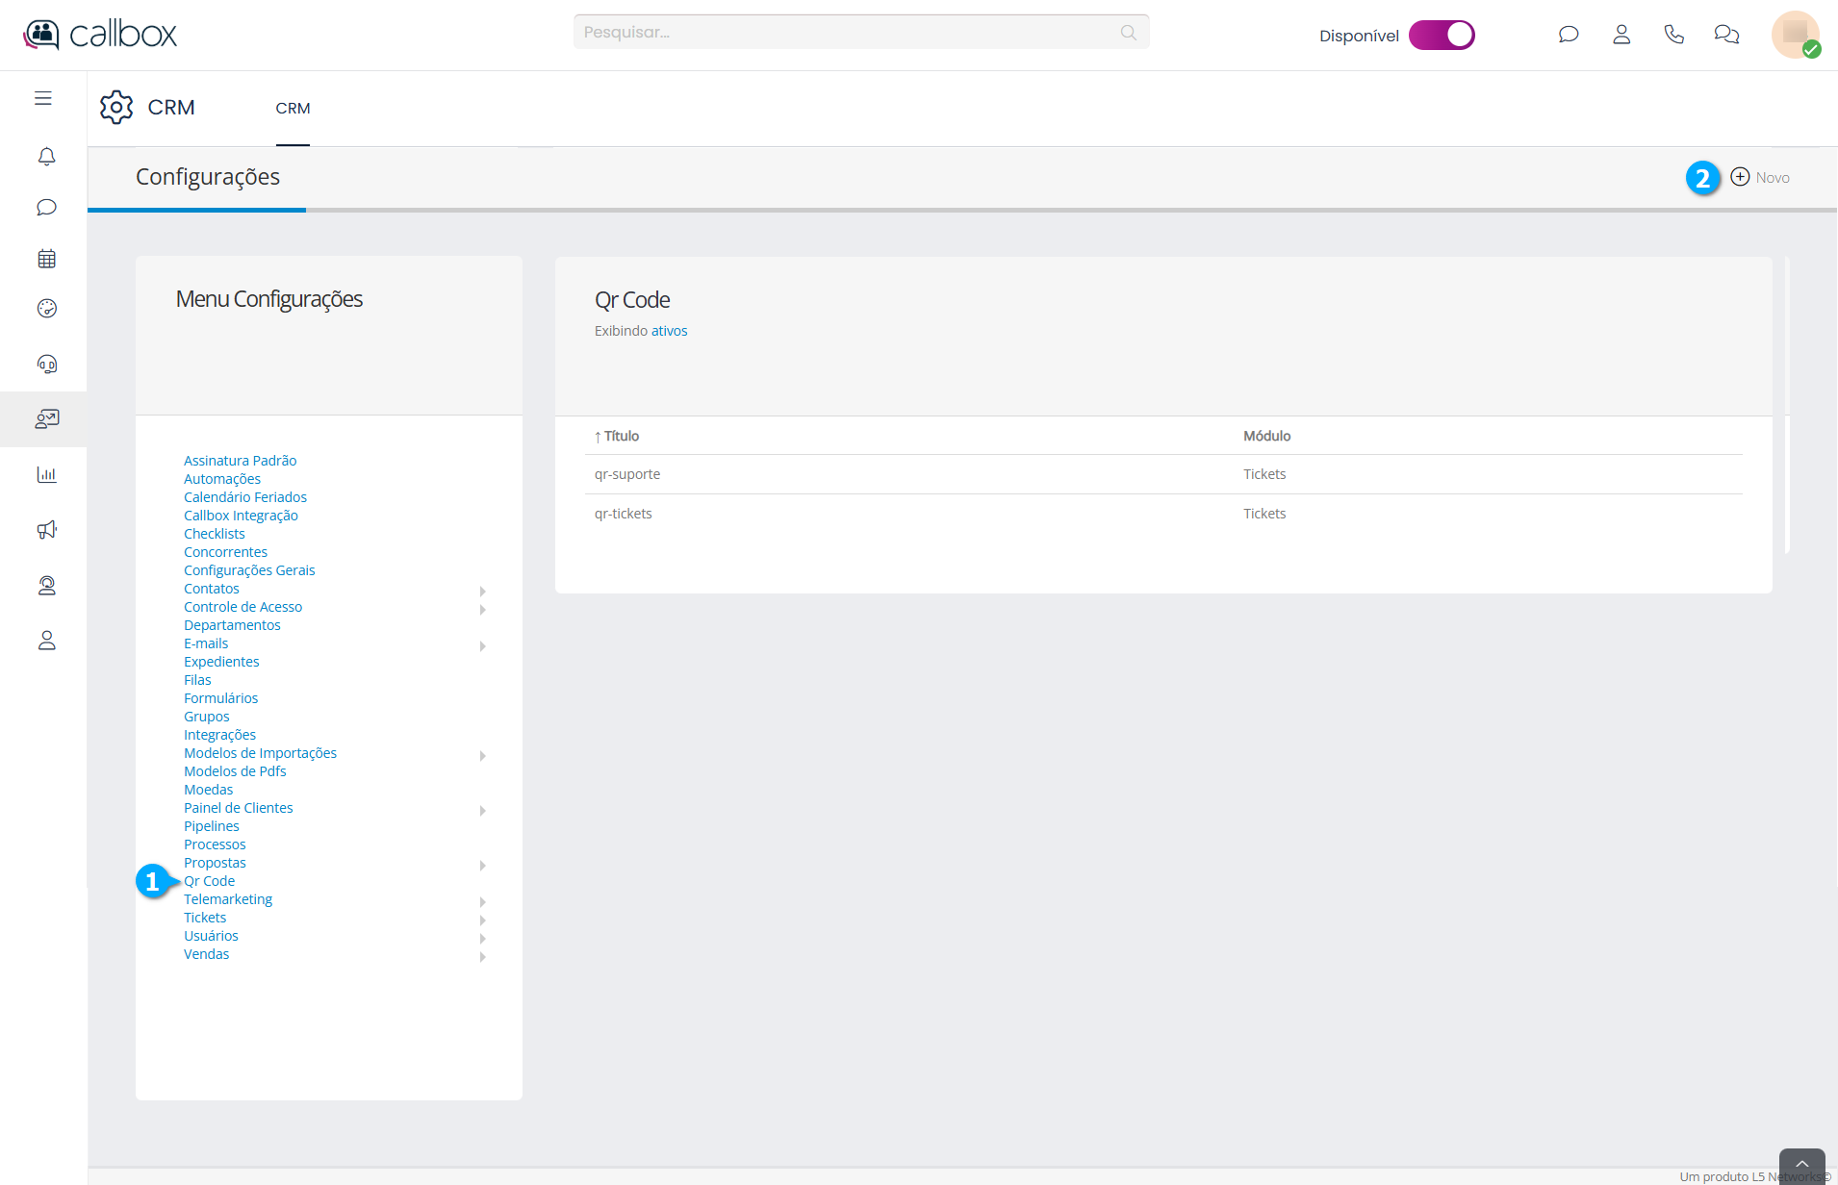Viewport: 1838px width, 1185px height.
Task: Open Qr Code in the settings menu
Action: [209, 881]
